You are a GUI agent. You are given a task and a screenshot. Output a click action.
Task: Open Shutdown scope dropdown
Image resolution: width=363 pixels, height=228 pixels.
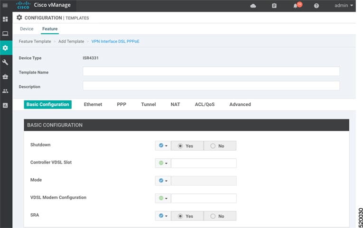(x=163, y=146)
